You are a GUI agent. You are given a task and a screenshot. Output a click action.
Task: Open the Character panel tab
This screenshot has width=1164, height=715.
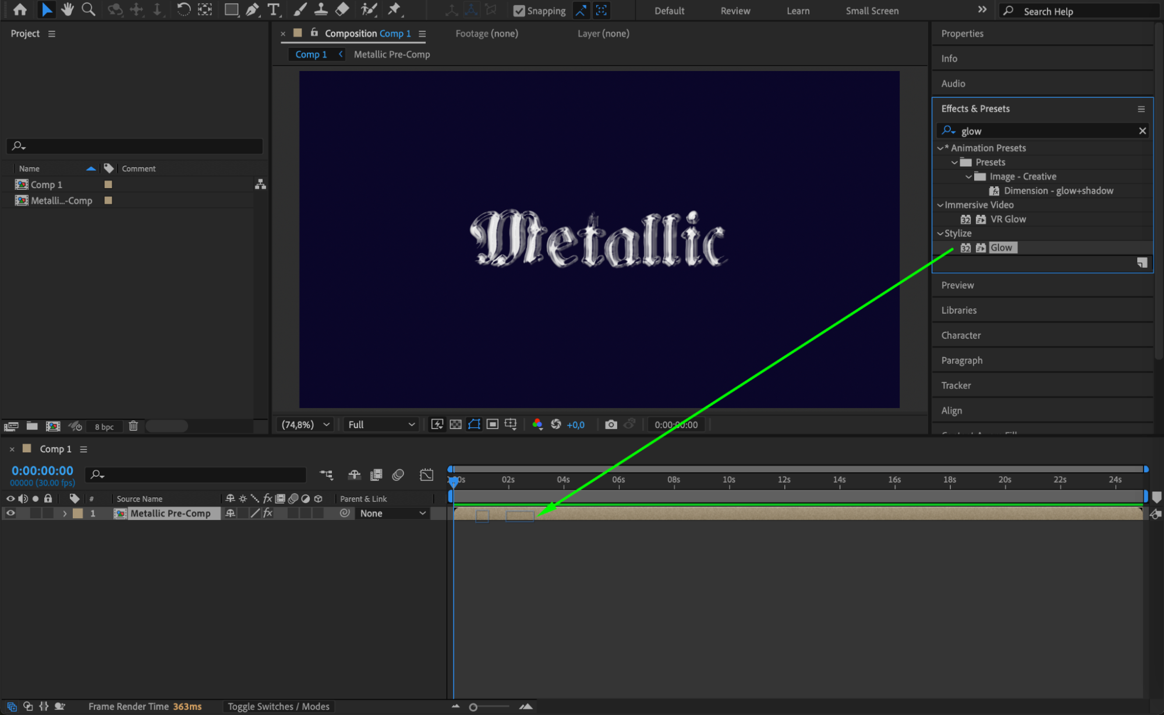[961, 335]
